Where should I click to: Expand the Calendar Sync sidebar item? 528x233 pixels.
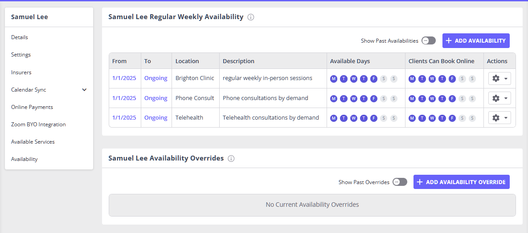click(x=84, y=90)
